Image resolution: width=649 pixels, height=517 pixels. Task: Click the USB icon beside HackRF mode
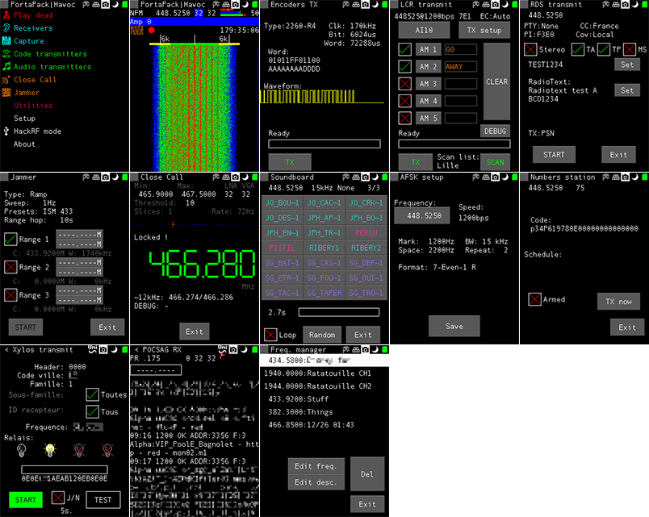[6, 131]
